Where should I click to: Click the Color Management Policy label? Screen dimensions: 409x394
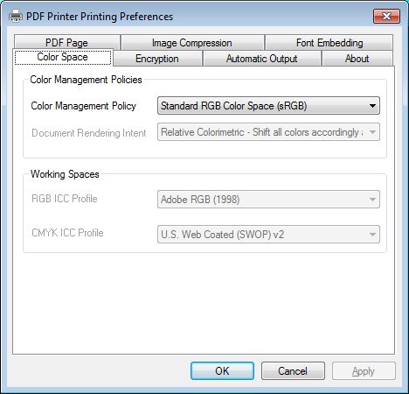click(x=84, y=106)
